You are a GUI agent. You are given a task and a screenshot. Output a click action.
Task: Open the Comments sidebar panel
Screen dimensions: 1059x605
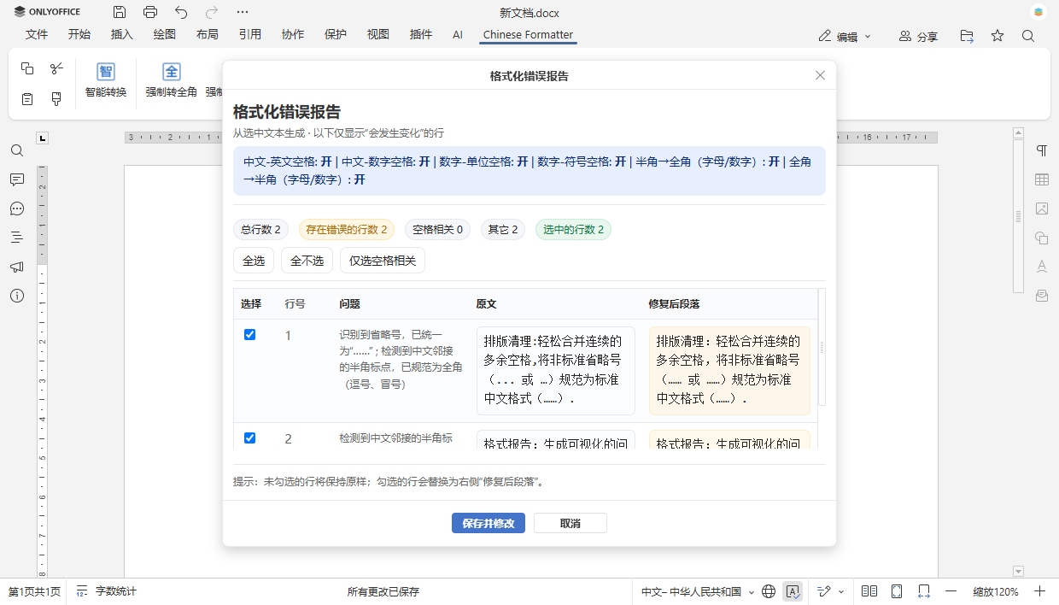pyautogui.click(x=17, y=179)
